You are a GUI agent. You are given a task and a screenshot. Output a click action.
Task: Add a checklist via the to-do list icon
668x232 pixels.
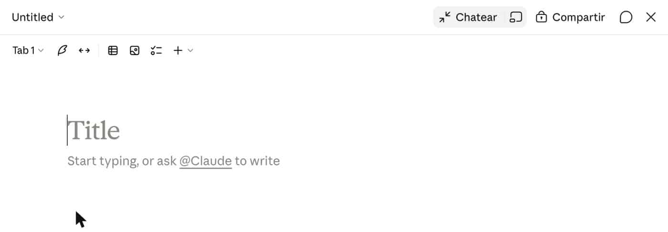[157, 50]
